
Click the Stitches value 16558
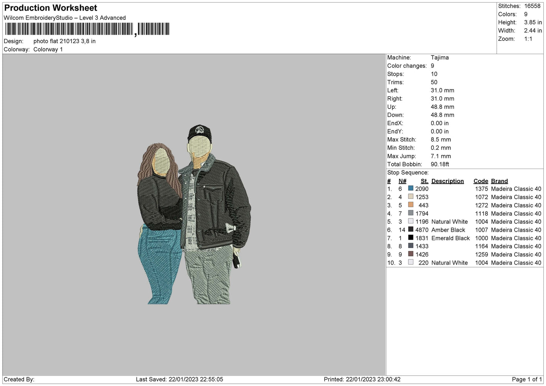pyautogui.click(x=532, y=6)
